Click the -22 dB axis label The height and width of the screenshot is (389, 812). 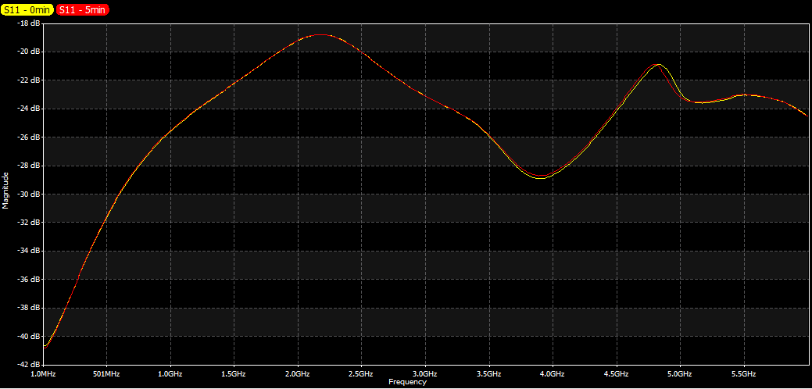click(28, 80)
